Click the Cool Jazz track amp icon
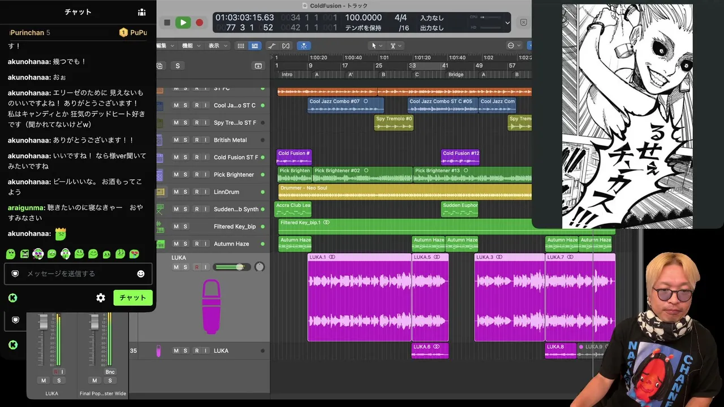 click(x=160, y=106)
